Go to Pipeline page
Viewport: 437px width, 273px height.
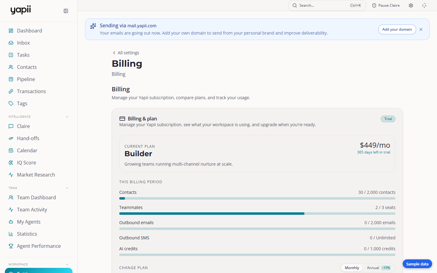pyautogui.click(x=39, y=79)
